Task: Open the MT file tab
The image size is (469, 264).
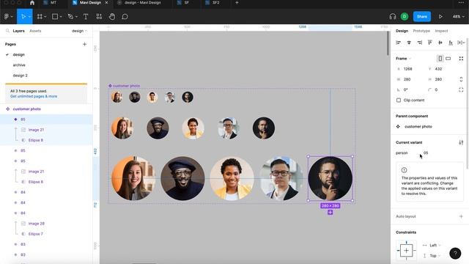Action: [x=53, y=3]
